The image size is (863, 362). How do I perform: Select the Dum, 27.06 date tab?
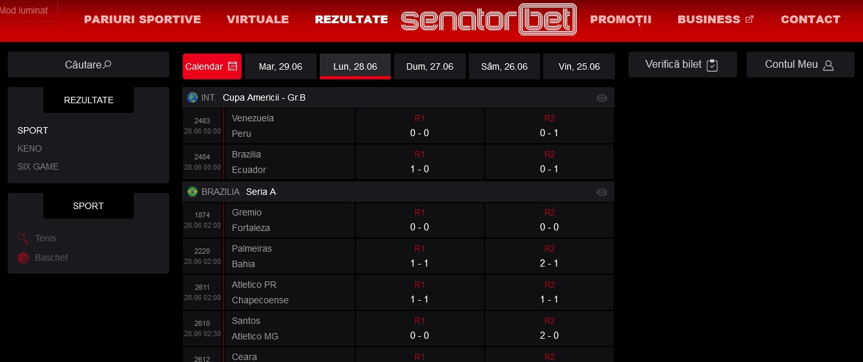pos(430,66)
